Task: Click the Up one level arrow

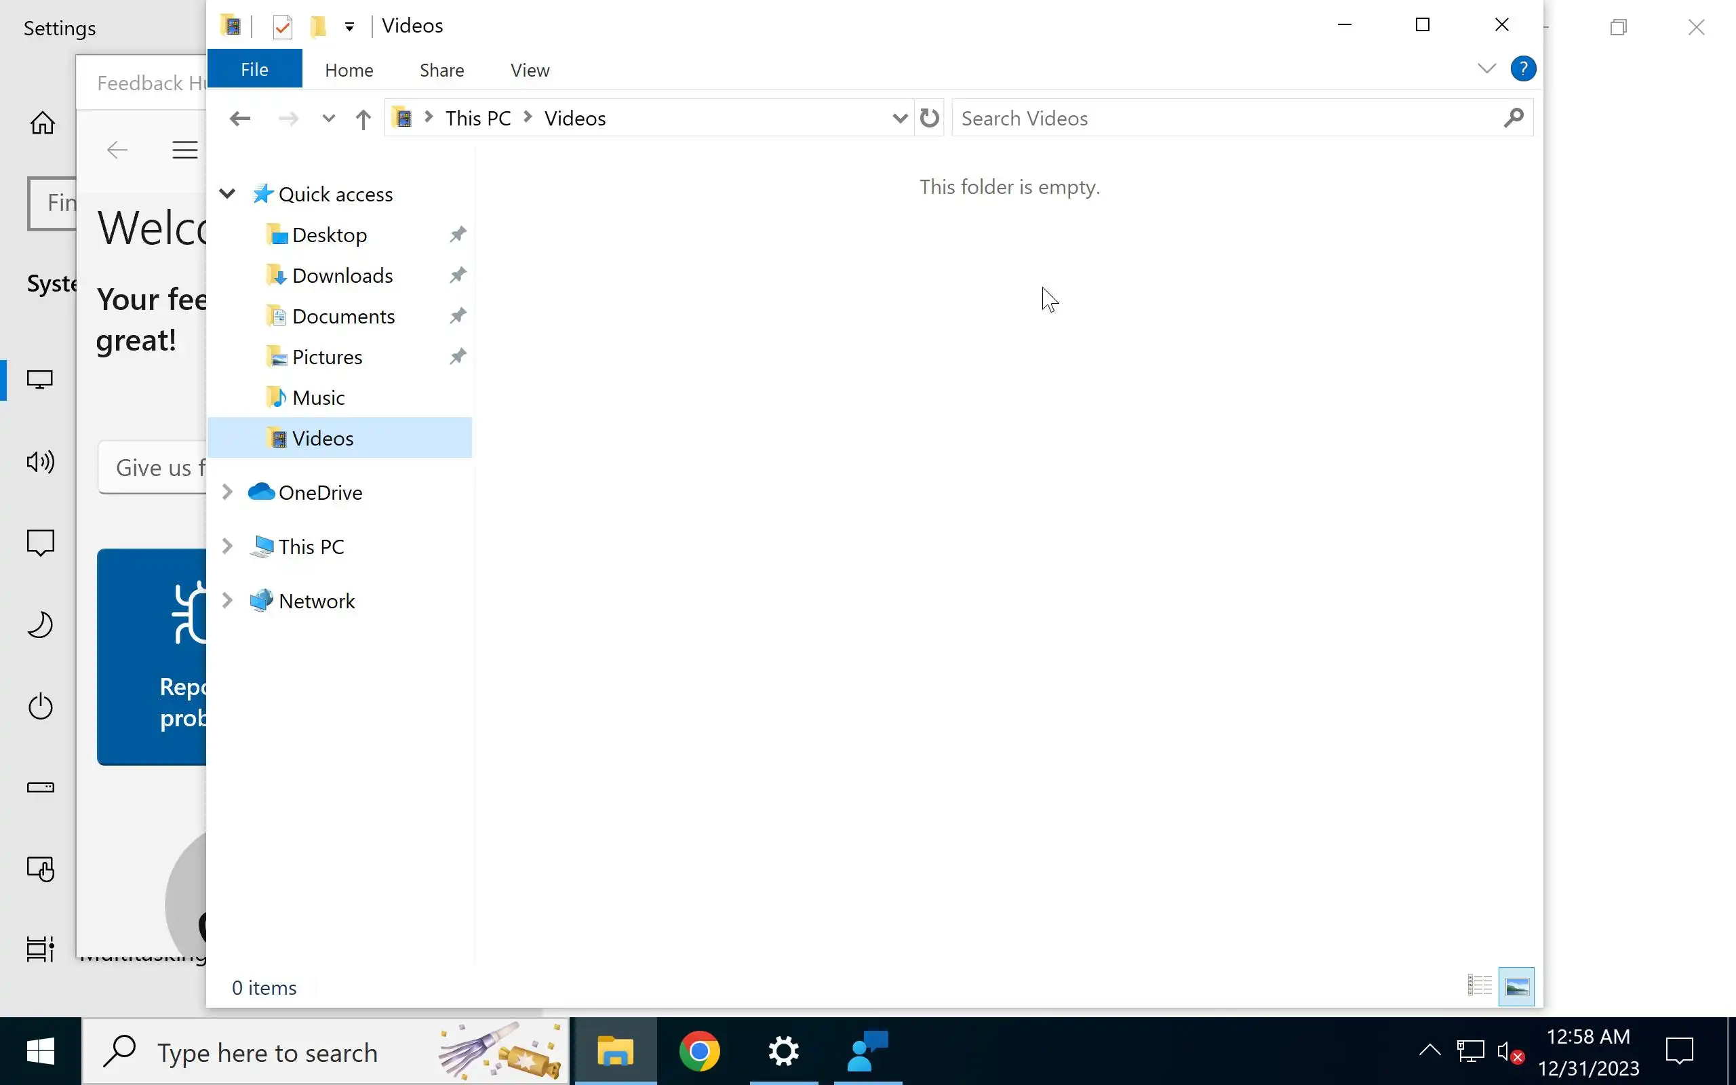Action: coord(363,119)
